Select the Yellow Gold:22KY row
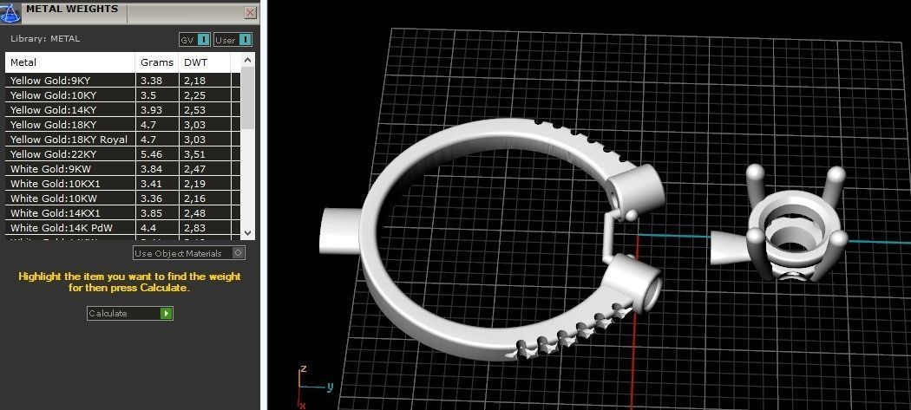911x410 pixels. pos(122,154)
